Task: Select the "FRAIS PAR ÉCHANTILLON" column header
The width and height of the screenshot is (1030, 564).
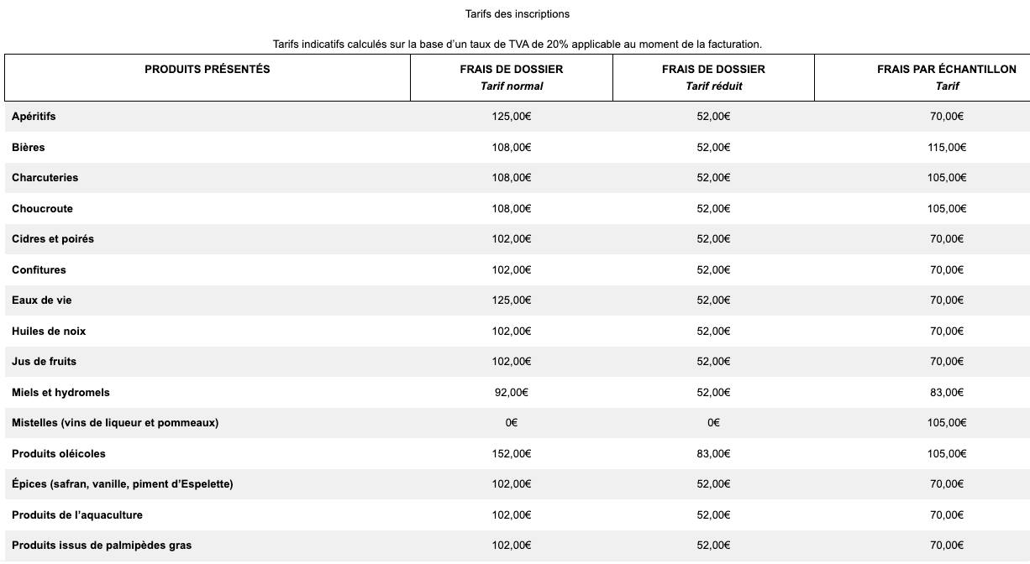Action: 947,70
